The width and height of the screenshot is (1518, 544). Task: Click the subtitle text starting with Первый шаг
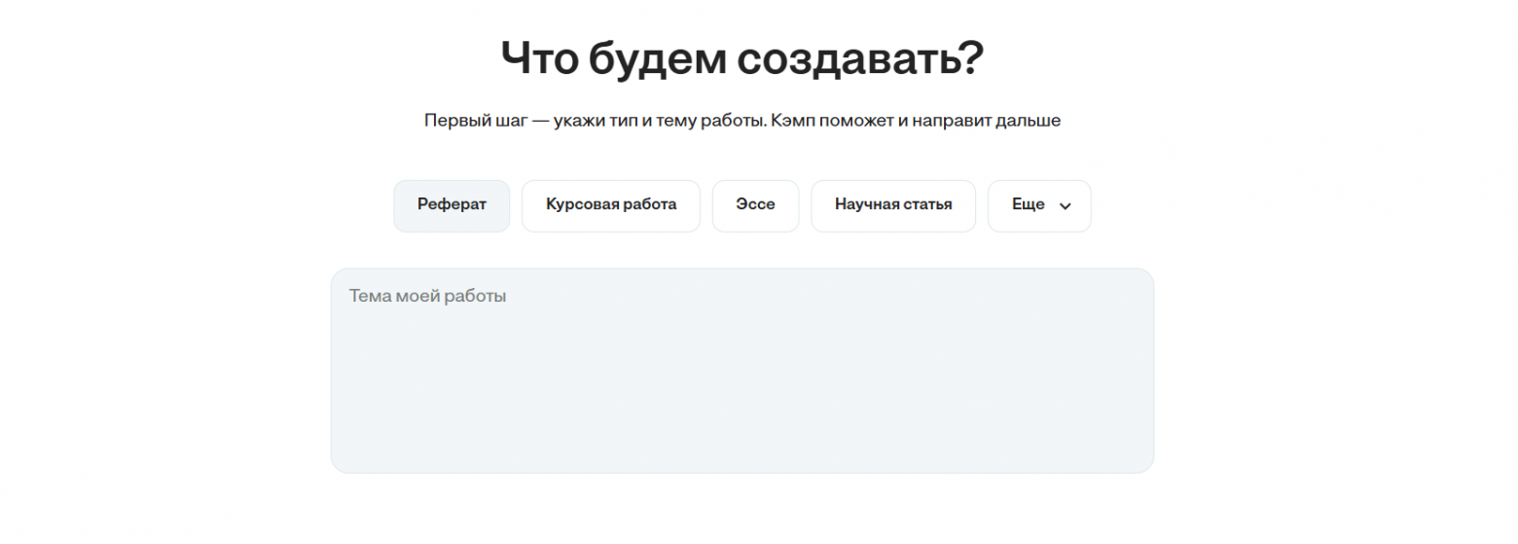point(741,122)
